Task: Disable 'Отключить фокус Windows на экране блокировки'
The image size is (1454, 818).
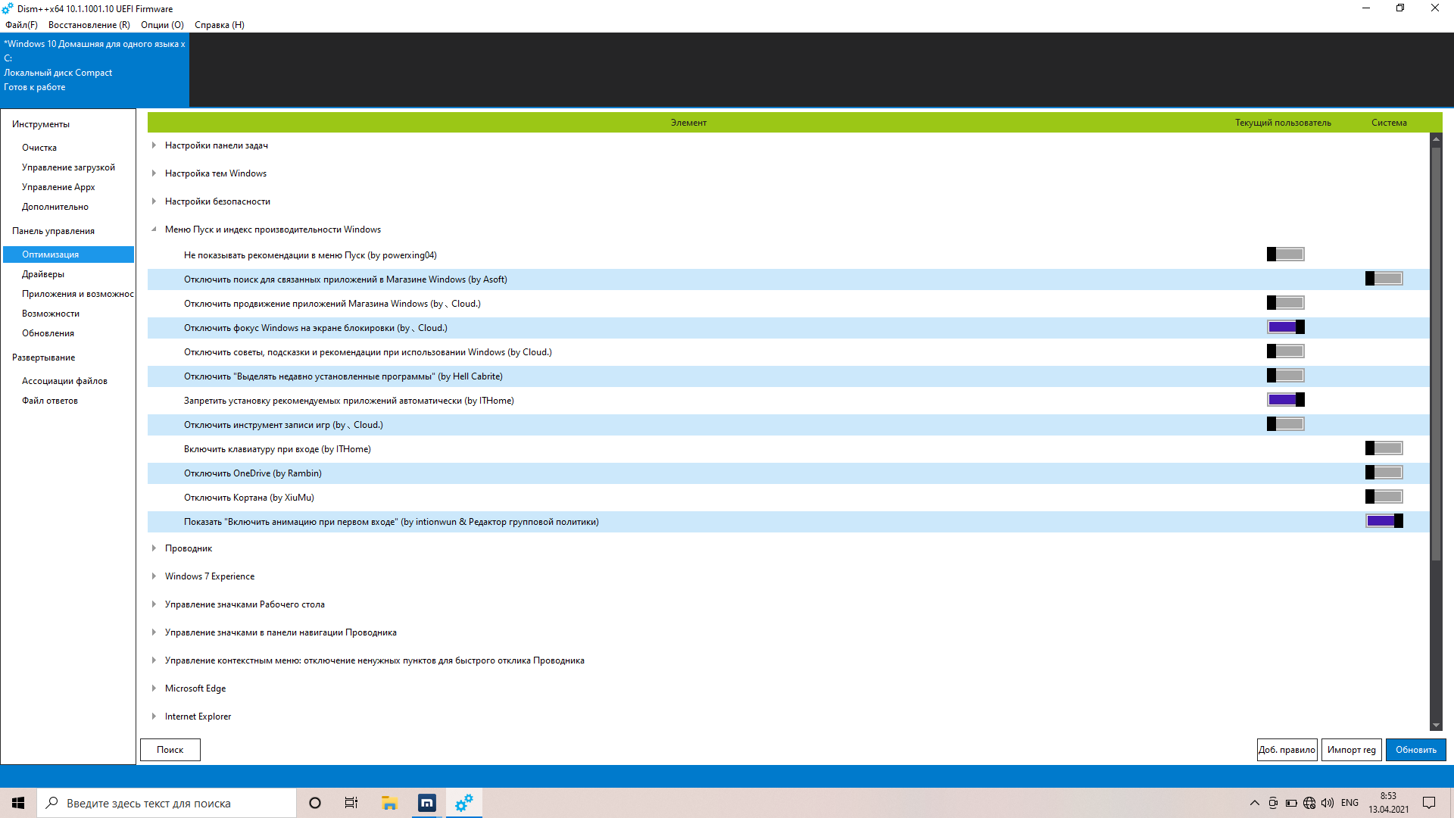Action: point(1286,327)
